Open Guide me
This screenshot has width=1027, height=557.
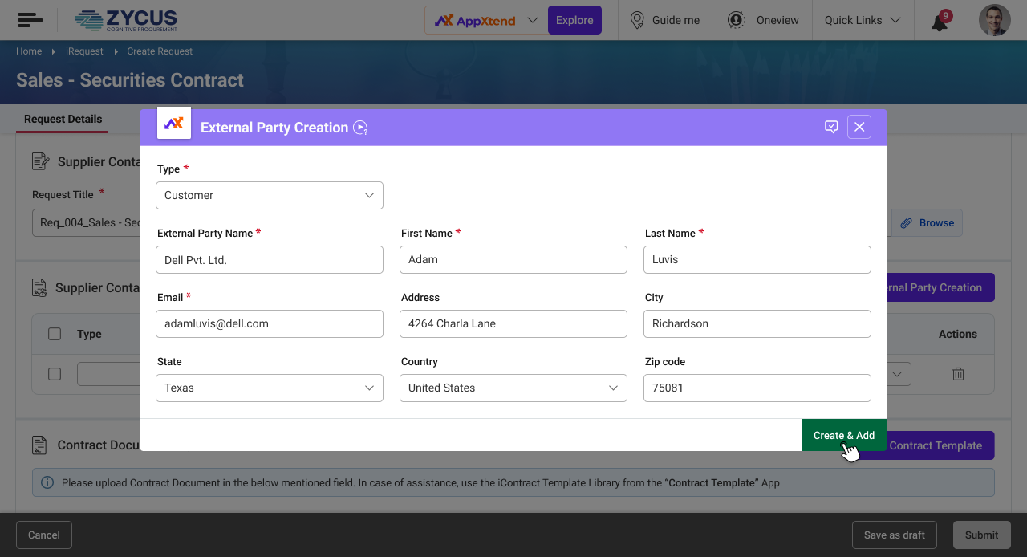pyautogui.click(x=665, y=20)
